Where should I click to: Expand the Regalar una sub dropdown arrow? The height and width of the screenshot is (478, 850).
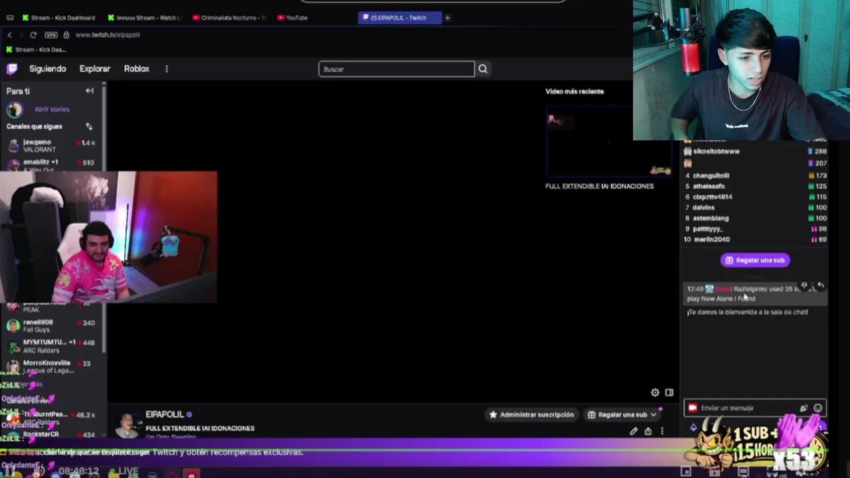[x=653, y=415]
